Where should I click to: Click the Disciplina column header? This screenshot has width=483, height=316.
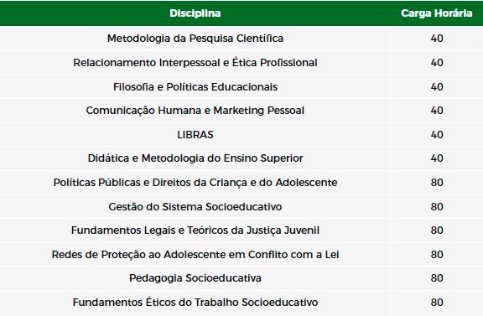click(195, 13)
